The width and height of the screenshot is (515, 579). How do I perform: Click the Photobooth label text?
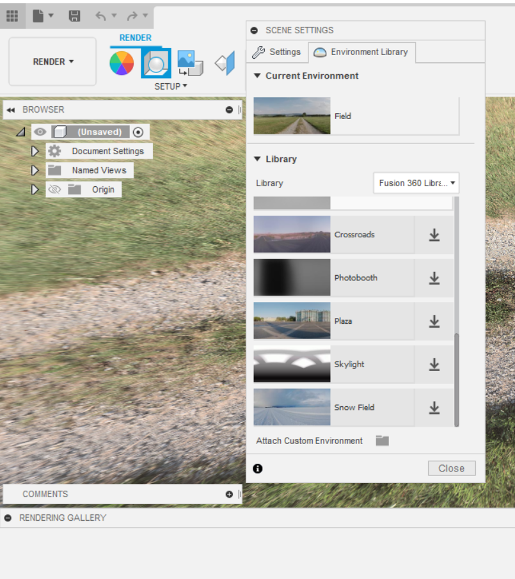pyautogui.click(x=356, y=278)
